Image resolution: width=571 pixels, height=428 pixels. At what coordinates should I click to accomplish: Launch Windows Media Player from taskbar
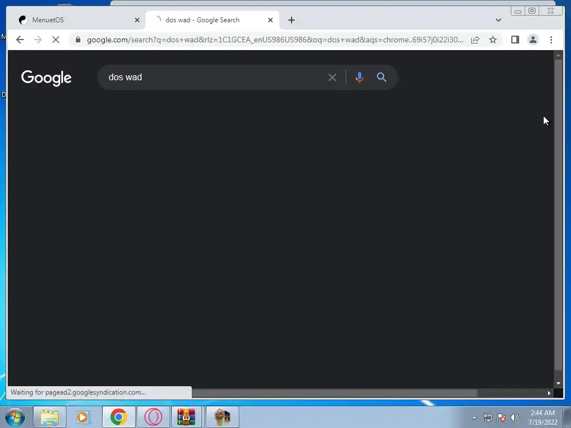(84, 417)
